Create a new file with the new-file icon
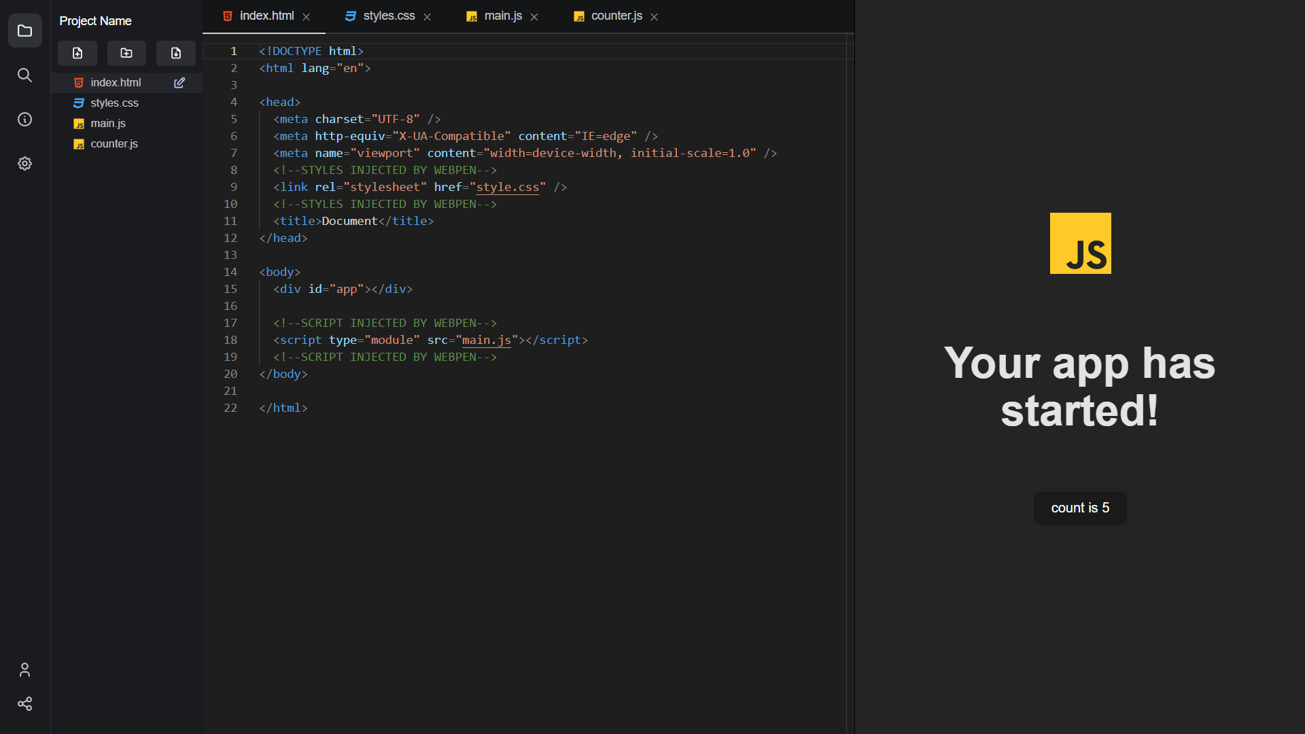Image resolution: width=1305 pixels, height=734 pixels. click(x=77, y=53)
